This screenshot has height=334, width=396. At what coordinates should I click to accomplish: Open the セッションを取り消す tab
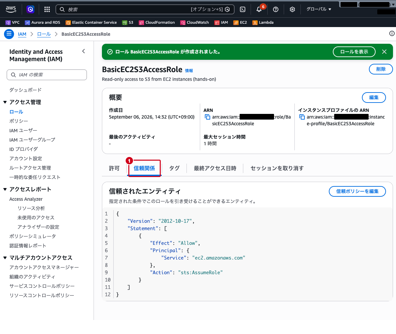click(x=277, y=168)
